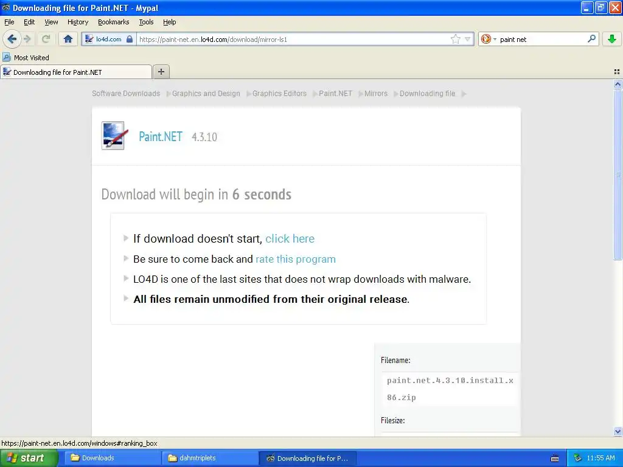Click the Forward navigation arrow
The height and width of the screenshot is (467, 623).
(x=27, y=39)
